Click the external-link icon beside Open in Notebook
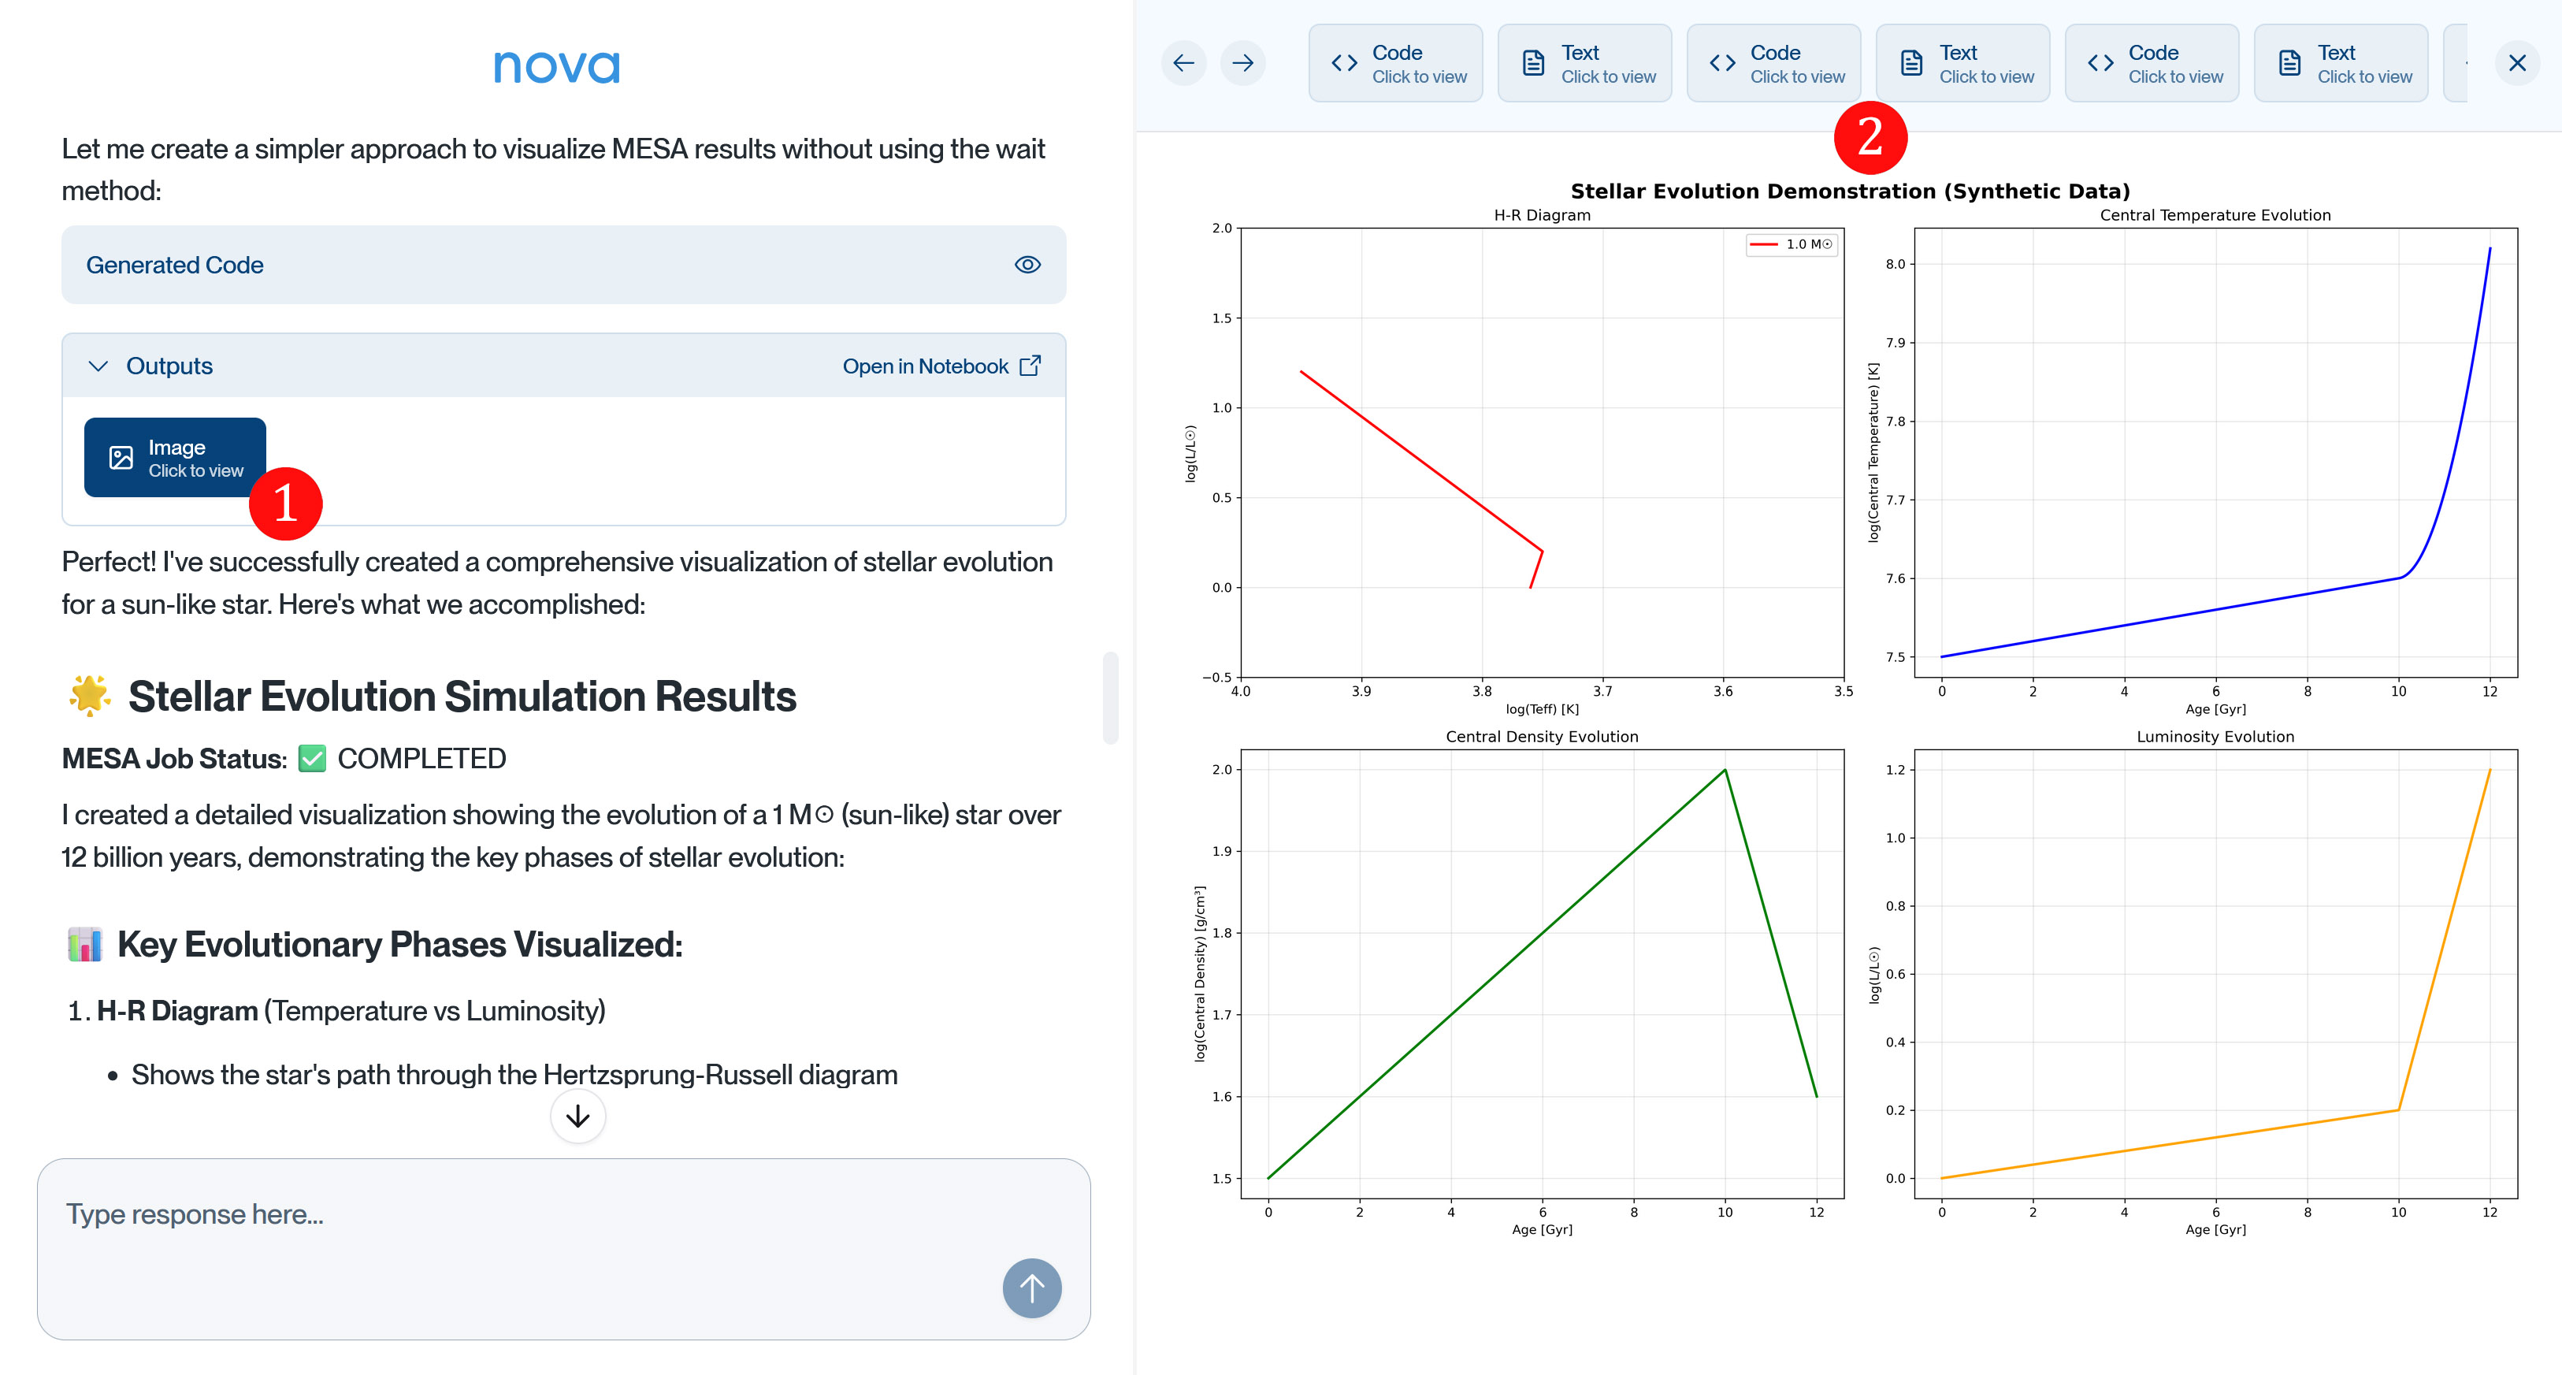Screen dimensions: 2562x1375 (x=1031, y=366)
